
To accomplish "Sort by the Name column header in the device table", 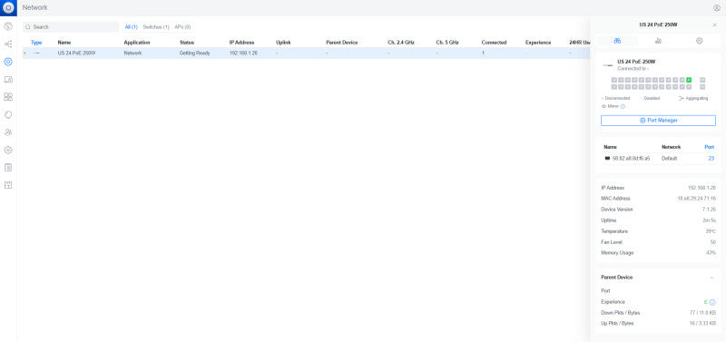I will point(64,43).
